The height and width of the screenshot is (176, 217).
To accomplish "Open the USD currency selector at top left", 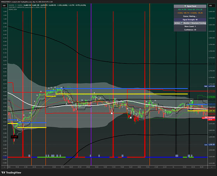I will tap(4, 6).
